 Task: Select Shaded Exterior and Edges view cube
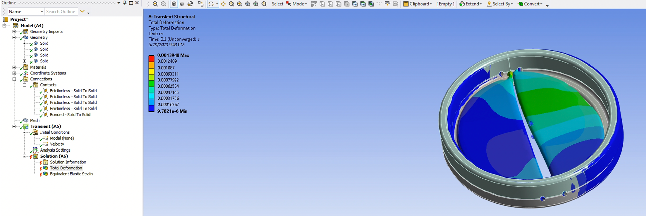[x=174, y=4]
